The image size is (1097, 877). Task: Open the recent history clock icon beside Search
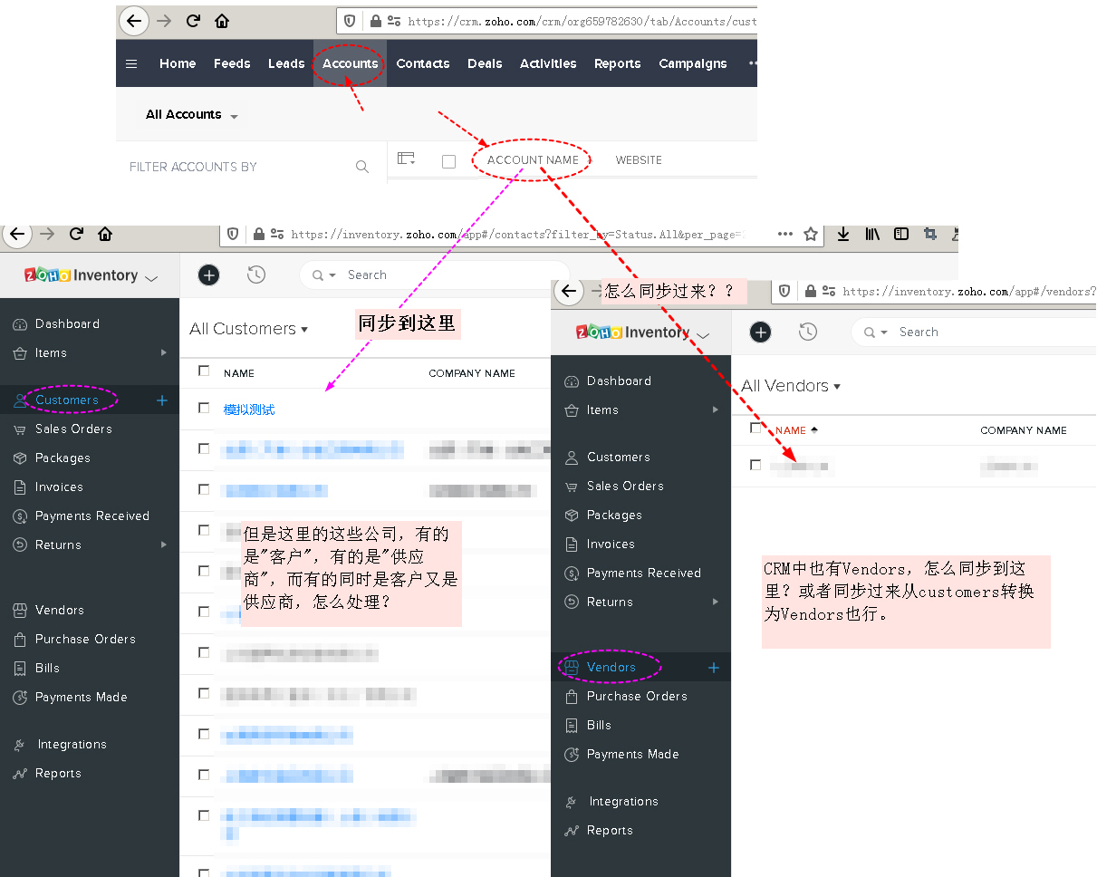point(256,275)
